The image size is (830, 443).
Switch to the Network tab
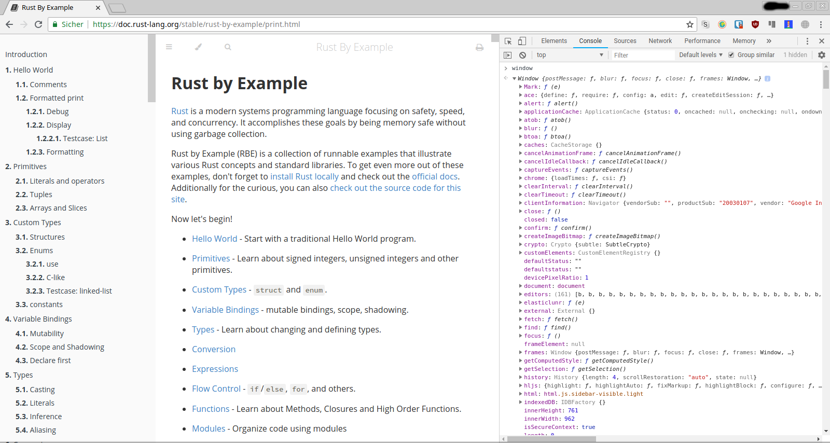tap(660, 41)
